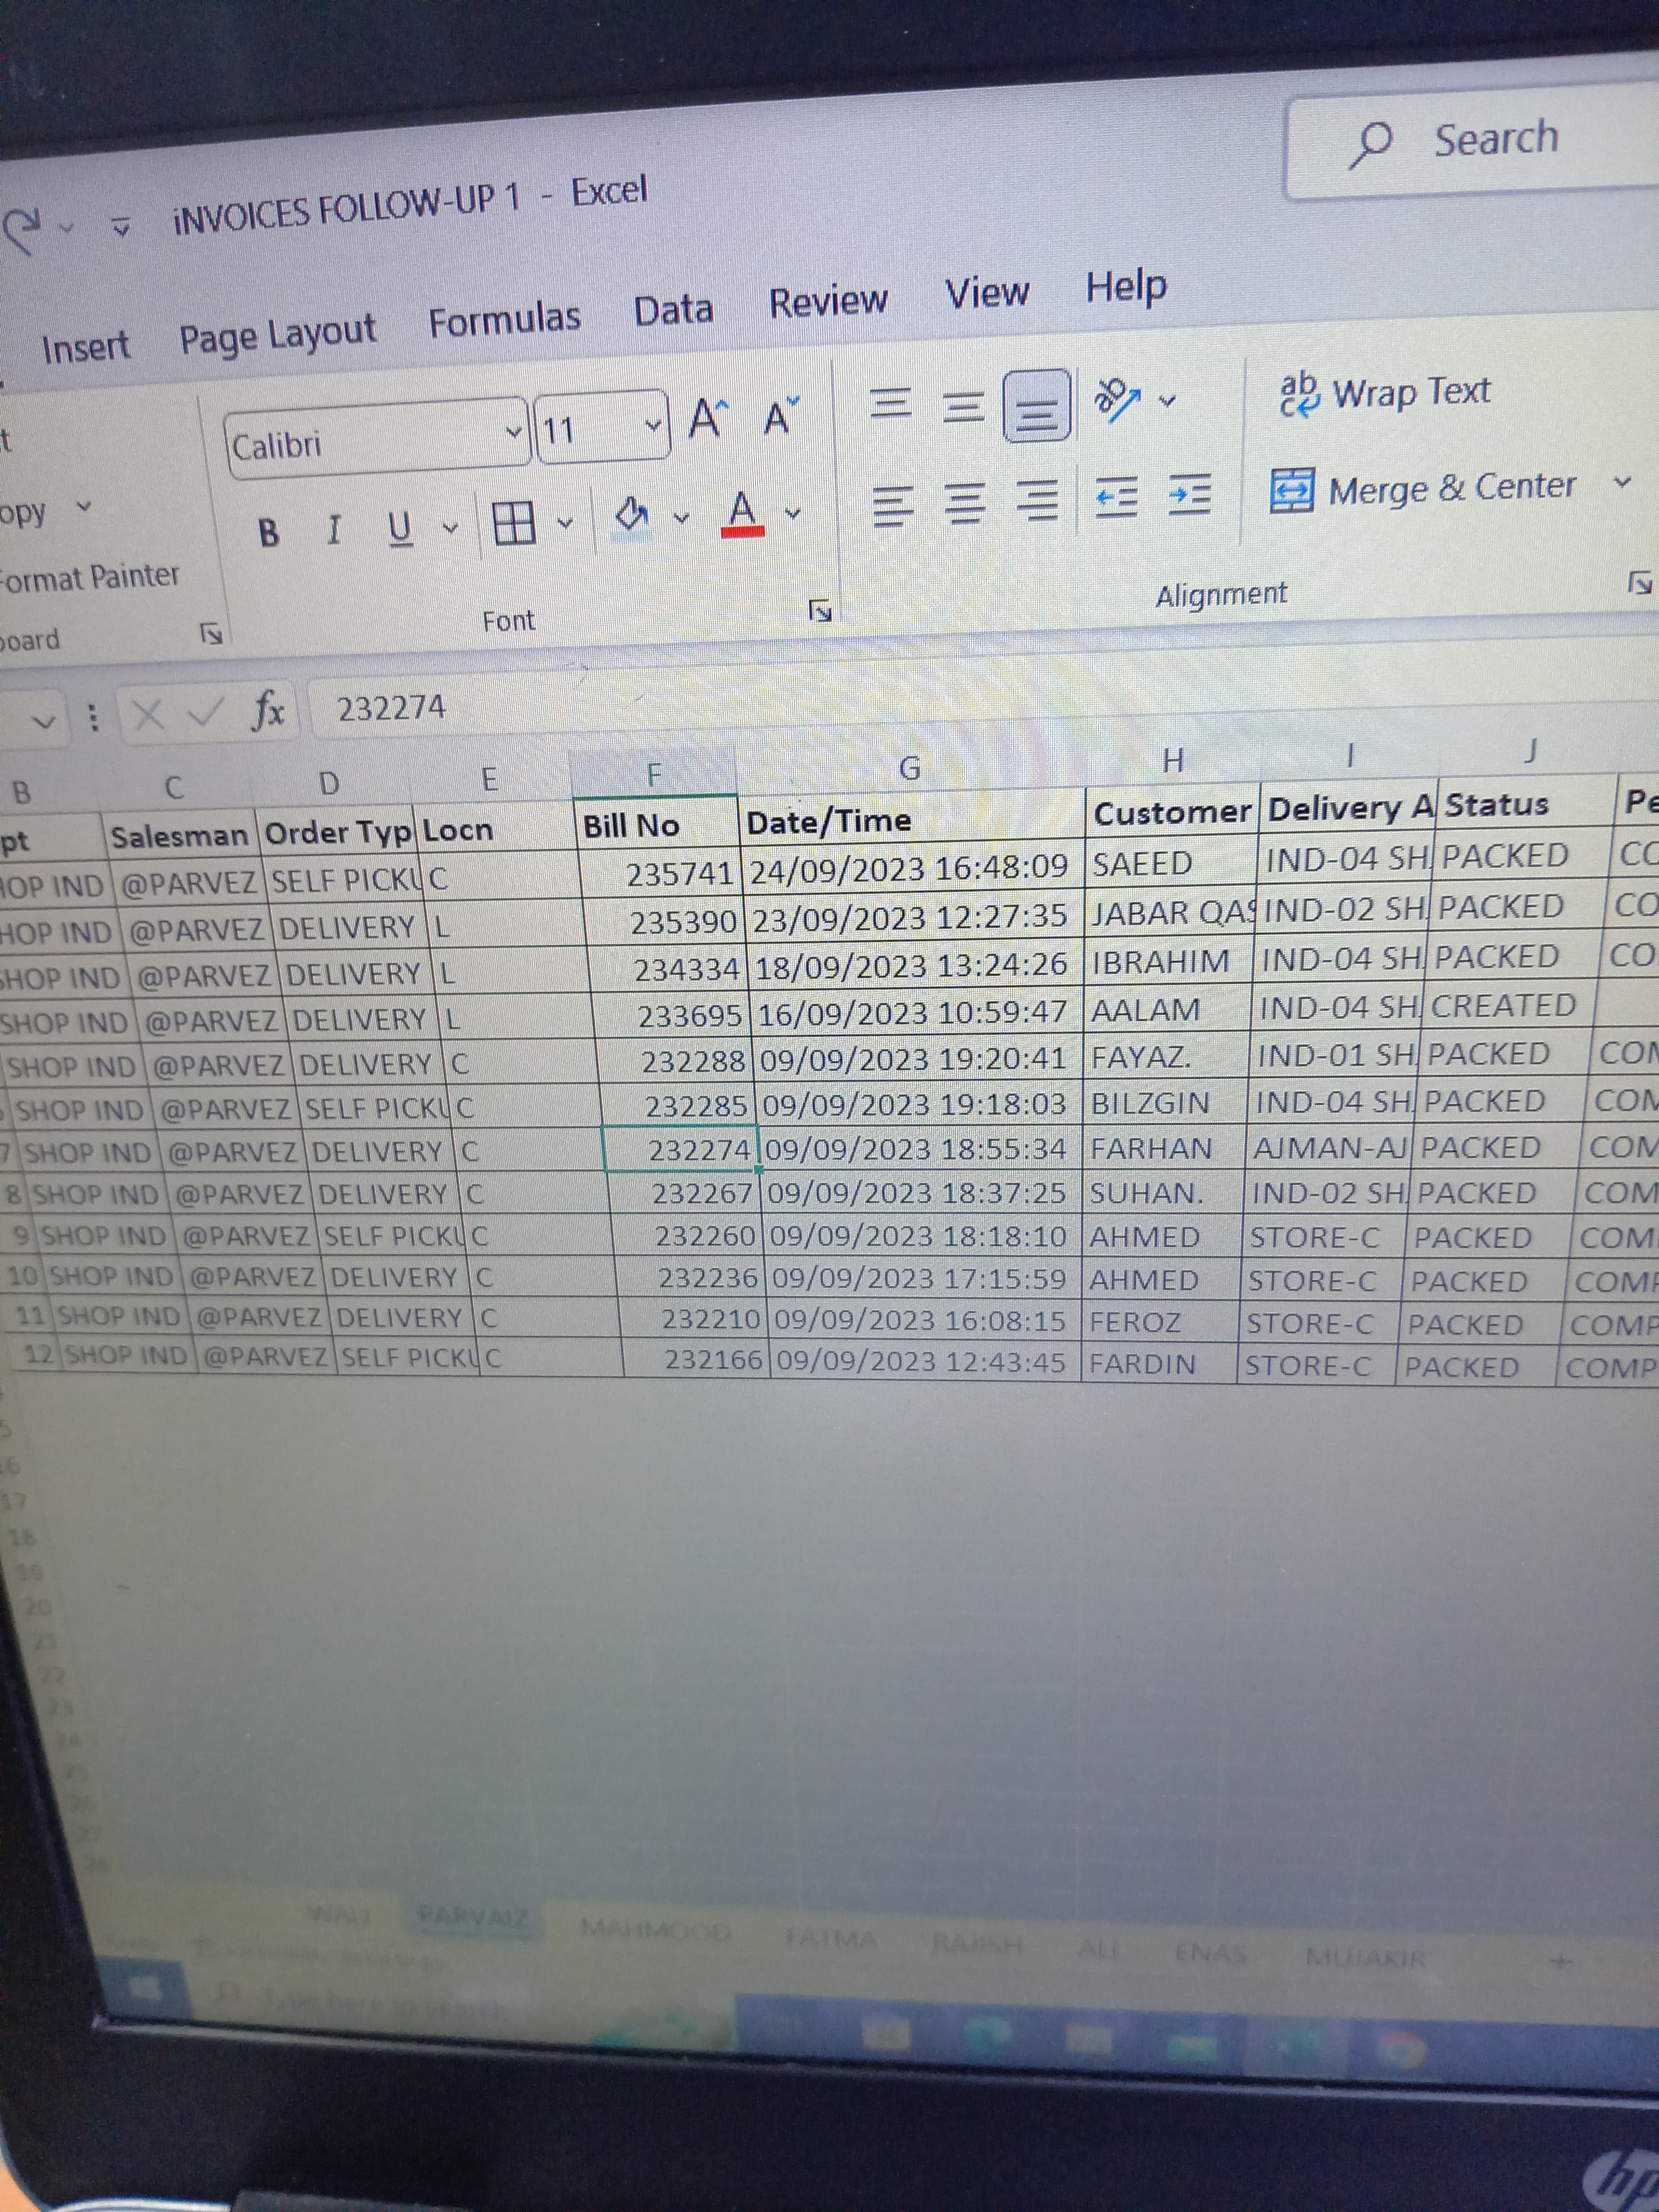
Task: Open the View tab
Action: tap(987, 292)
